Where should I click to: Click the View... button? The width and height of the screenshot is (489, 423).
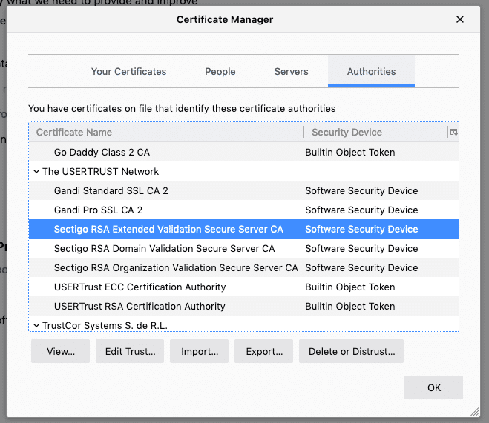pos(60,352)
